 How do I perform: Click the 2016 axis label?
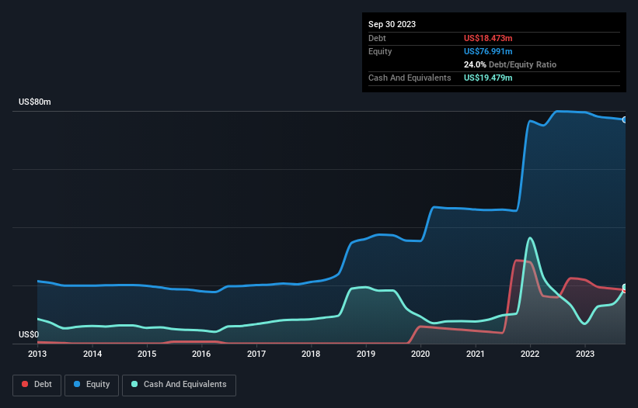click(x=201, y=354)
